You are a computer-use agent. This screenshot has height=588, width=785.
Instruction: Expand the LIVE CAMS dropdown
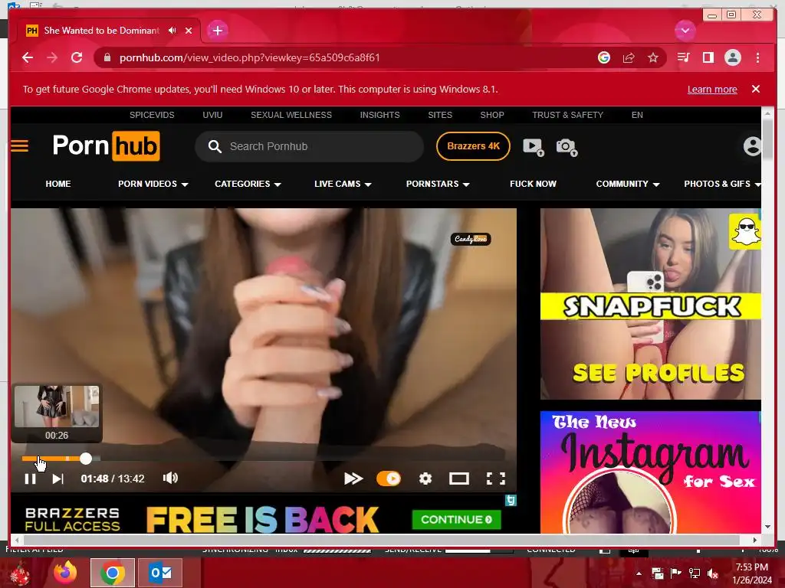pyautogui.click(x=343, y=184)
